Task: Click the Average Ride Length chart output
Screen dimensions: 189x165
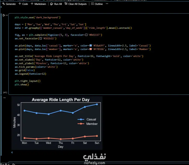Action: click(x=57, y=123)
